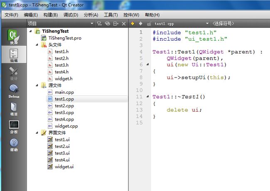
Task: Open the Analyze menu
Action: [91, 15]
